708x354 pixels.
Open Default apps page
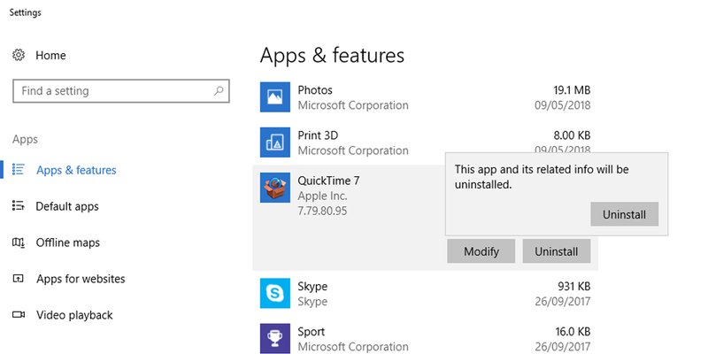coord(67,206)
